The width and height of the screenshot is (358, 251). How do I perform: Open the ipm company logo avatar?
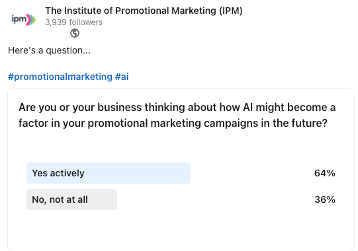[x=24, y=20]
